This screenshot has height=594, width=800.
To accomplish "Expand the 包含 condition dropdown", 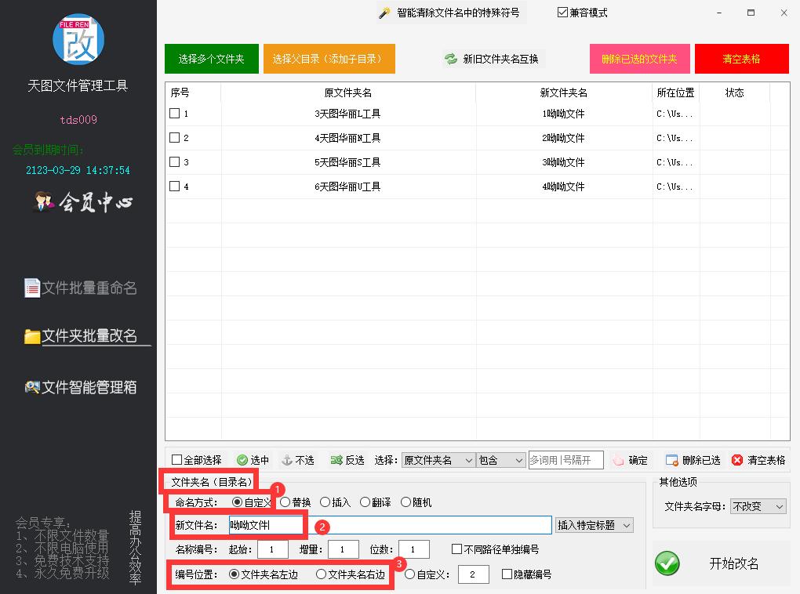I will pyautogui.click(x=500, y=460).
